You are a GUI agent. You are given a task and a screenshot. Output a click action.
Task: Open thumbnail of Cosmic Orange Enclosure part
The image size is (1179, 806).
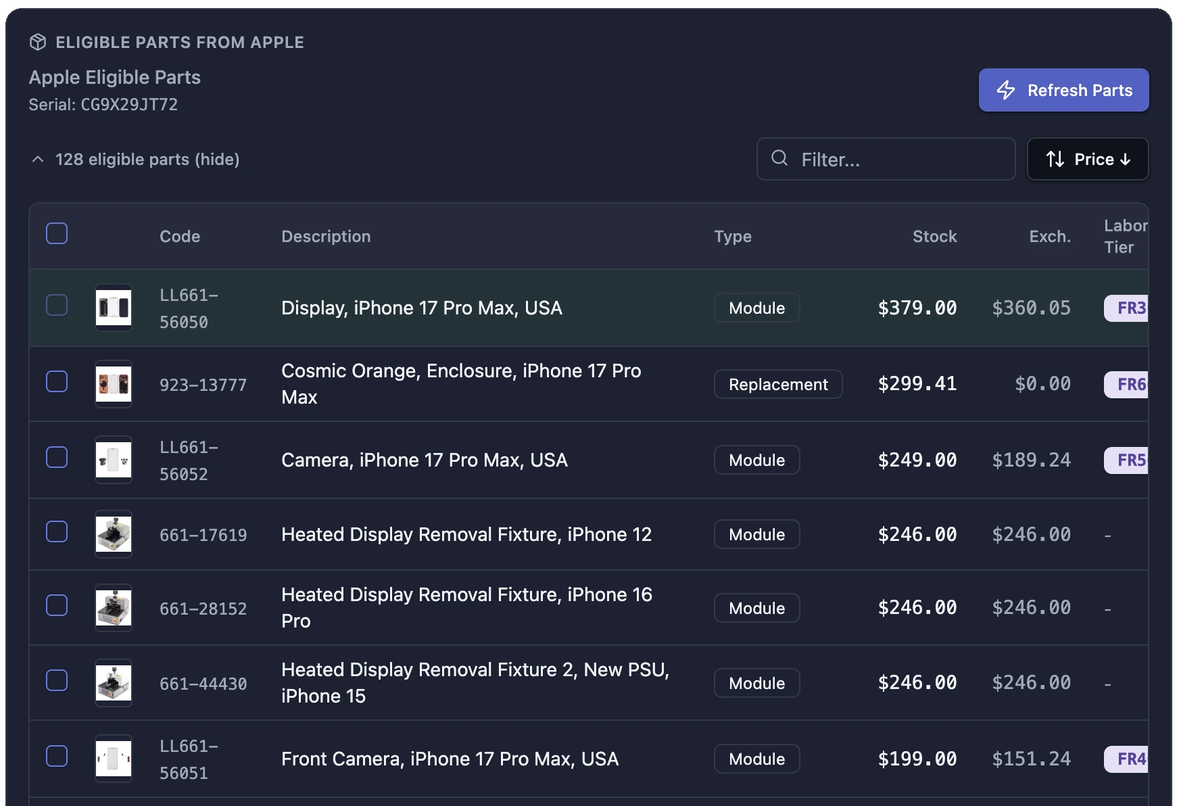(x=114, y=384)
